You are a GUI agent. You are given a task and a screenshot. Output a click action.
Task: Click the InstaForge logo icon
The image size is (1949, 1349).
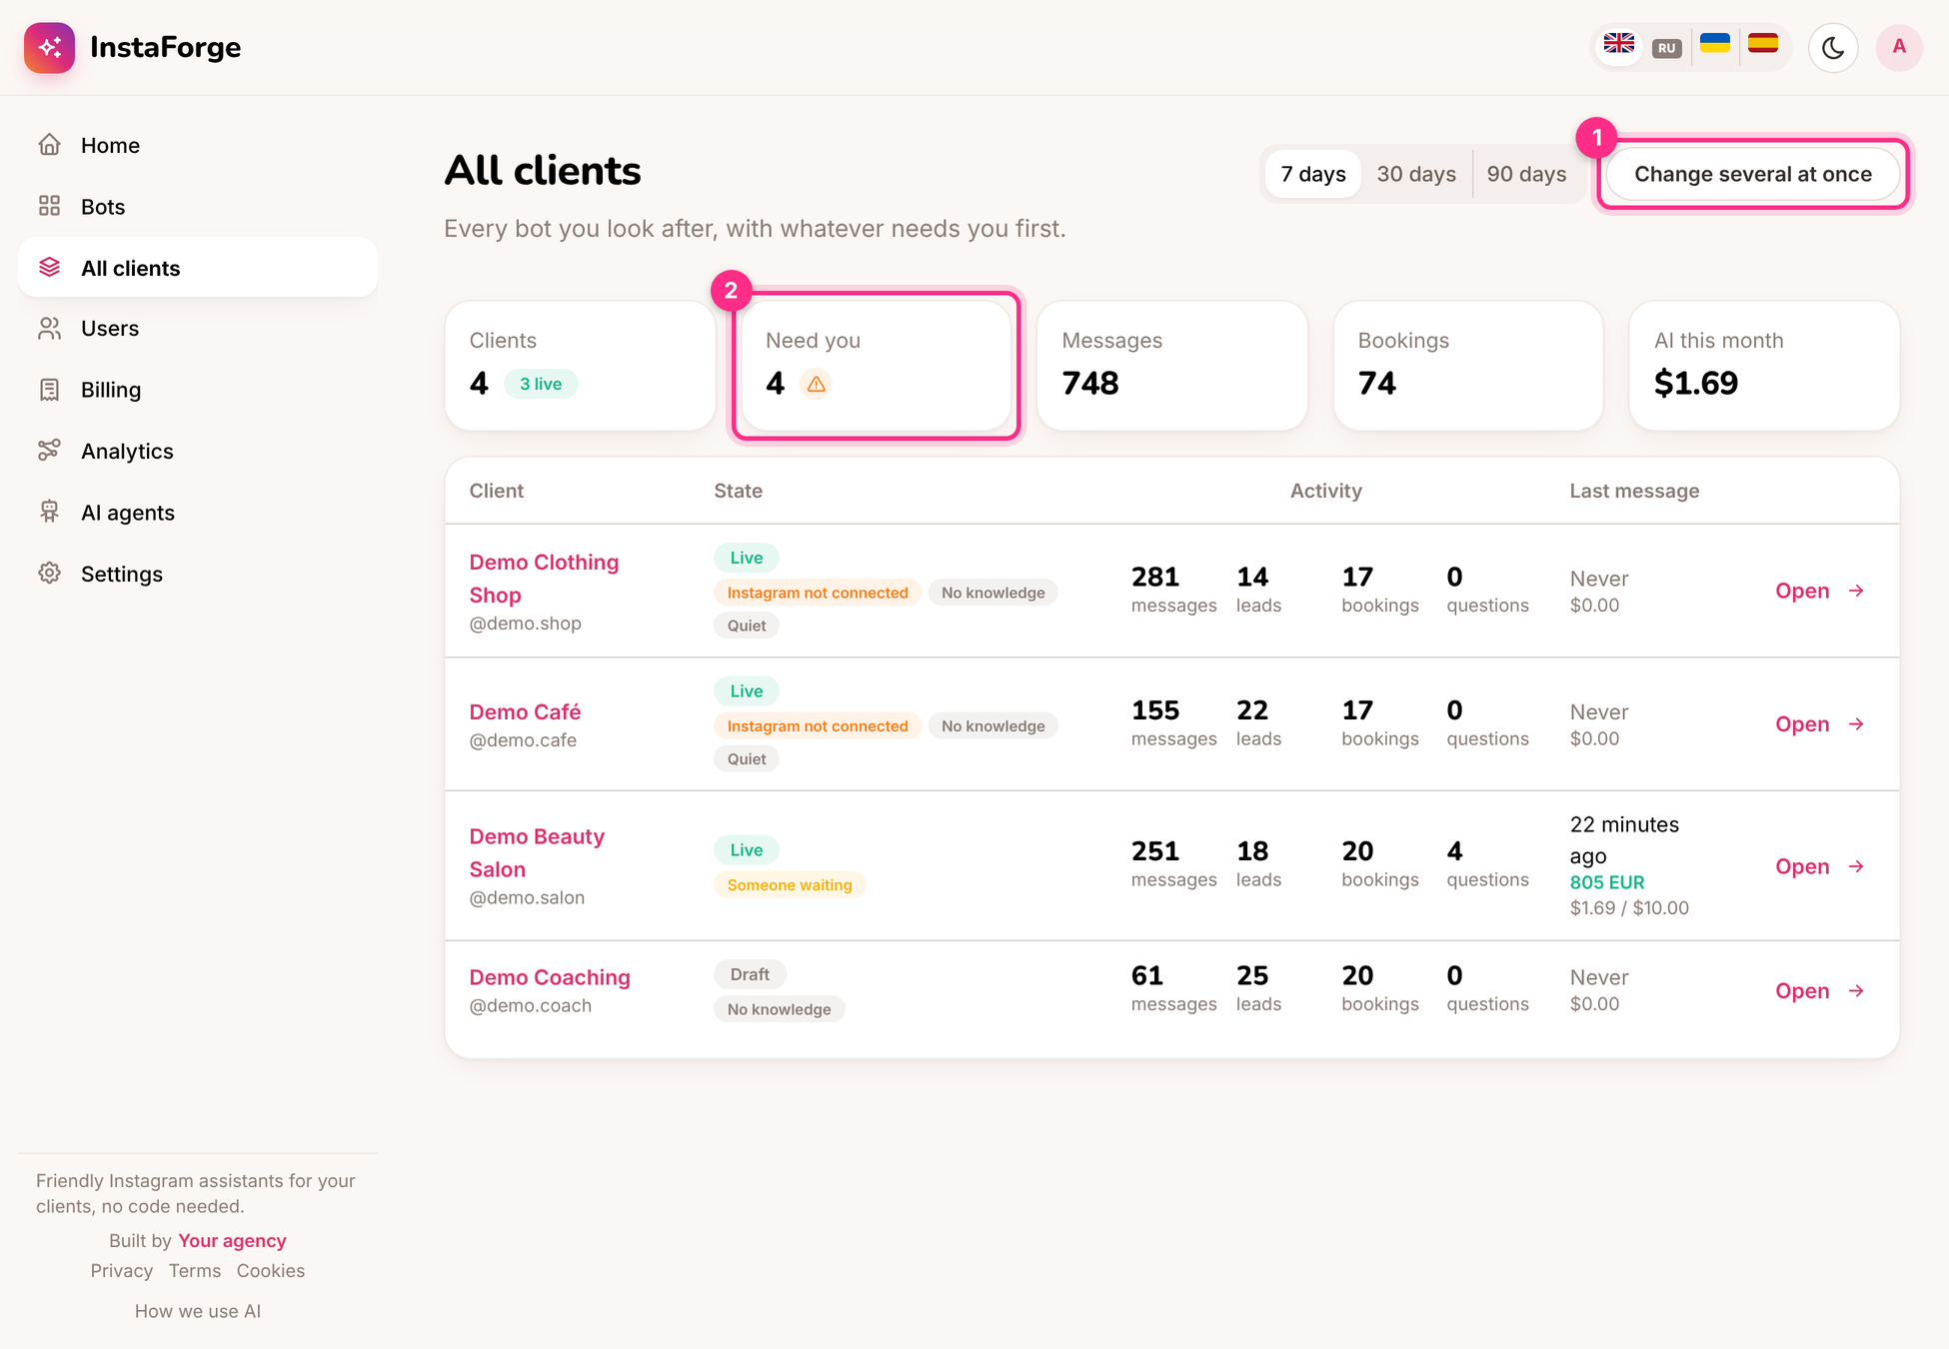[x=49, y=47]
